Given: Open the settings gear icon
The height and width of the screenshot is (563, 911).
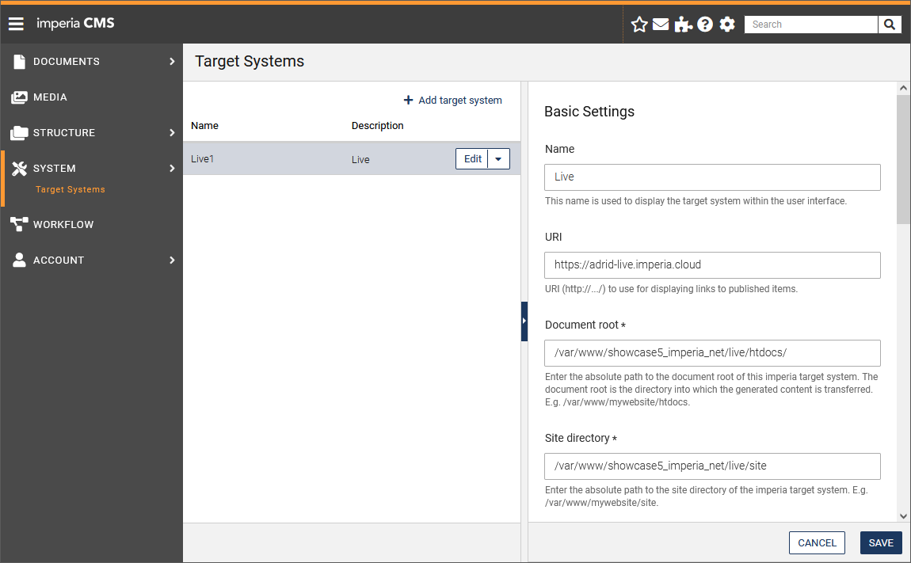Looking at the screenshot, I should tap(727, 25).
